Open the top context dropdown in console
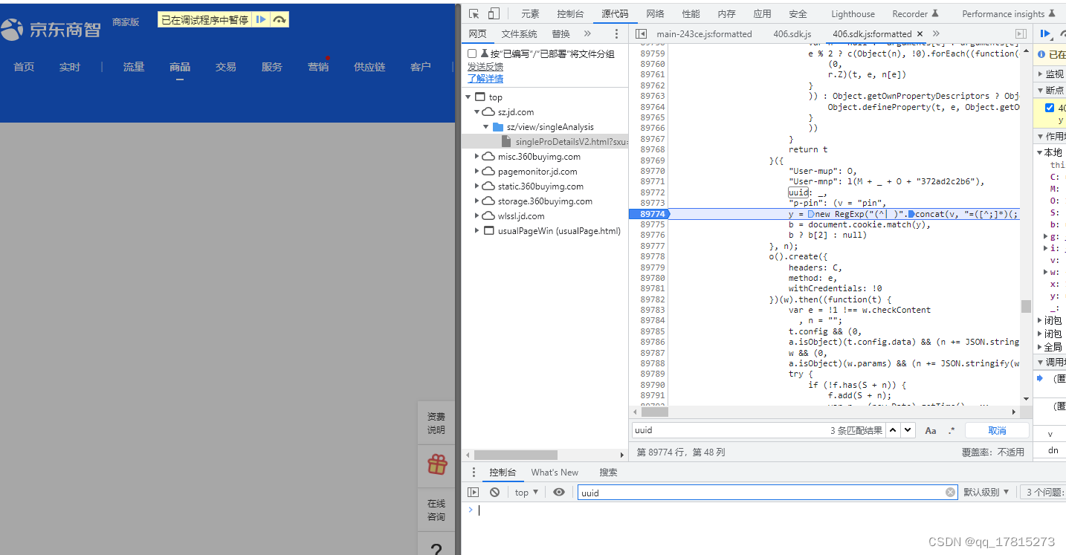This screenshot has width=1066, height=555. [526, 493]
